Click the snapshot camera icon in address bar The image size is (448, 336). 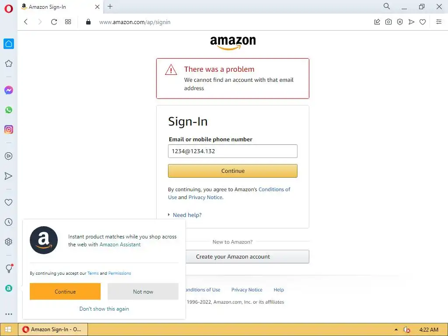pos(388,22)
